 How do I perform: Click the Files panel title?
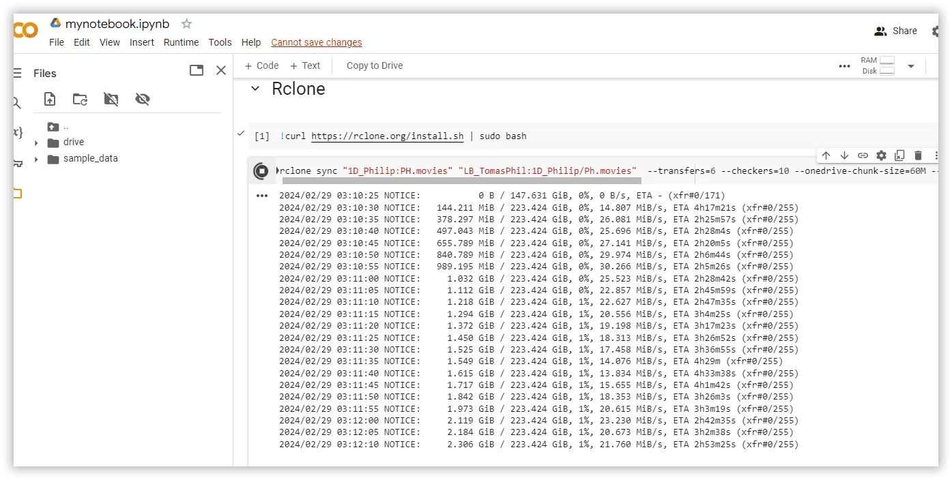(45, 74)
